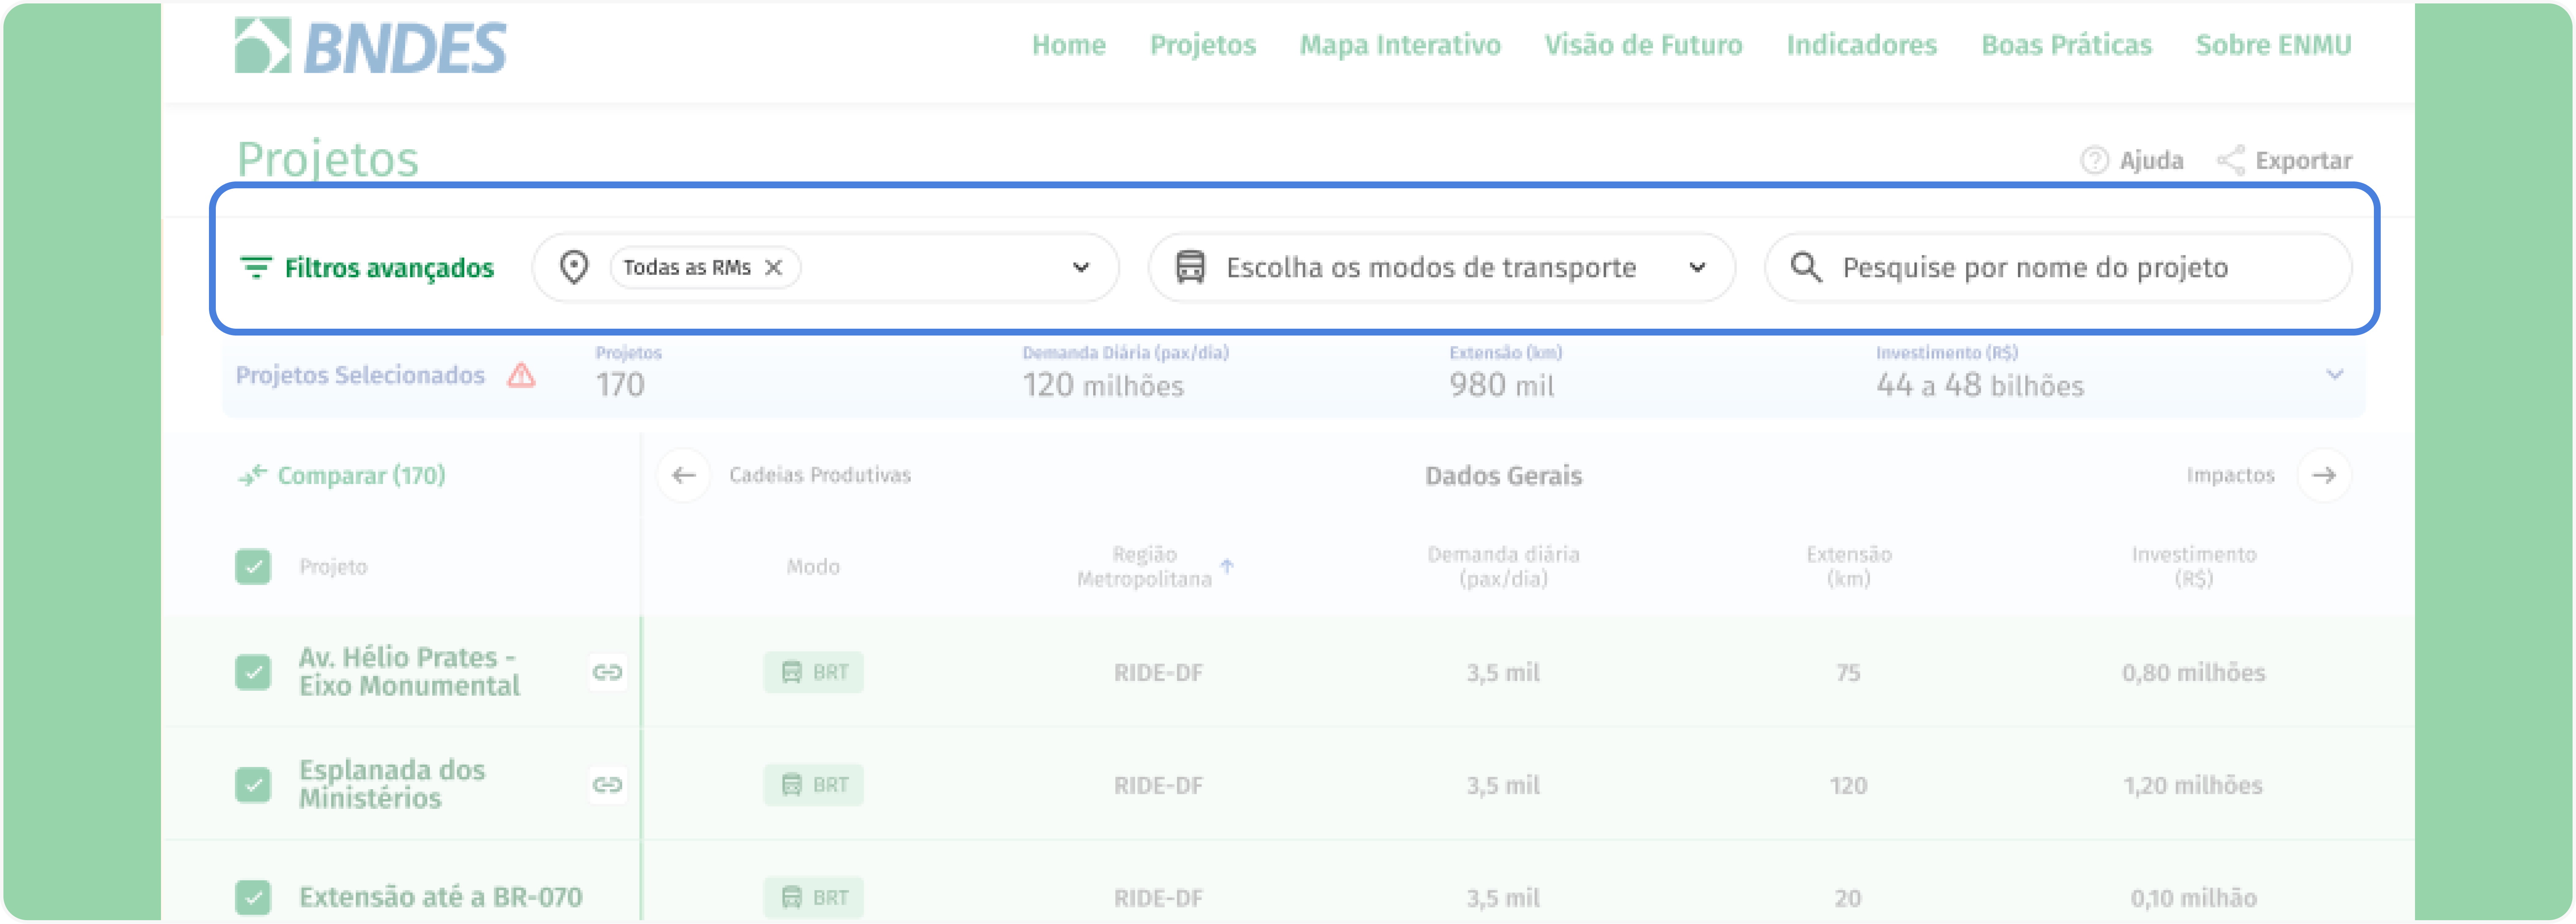Click the Dados Gerais heading

(x=1503, y=476)
